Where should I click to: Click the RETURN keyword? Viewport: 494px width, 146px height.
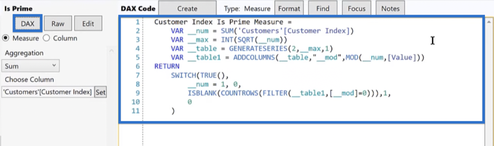click(x=167, y=66)
